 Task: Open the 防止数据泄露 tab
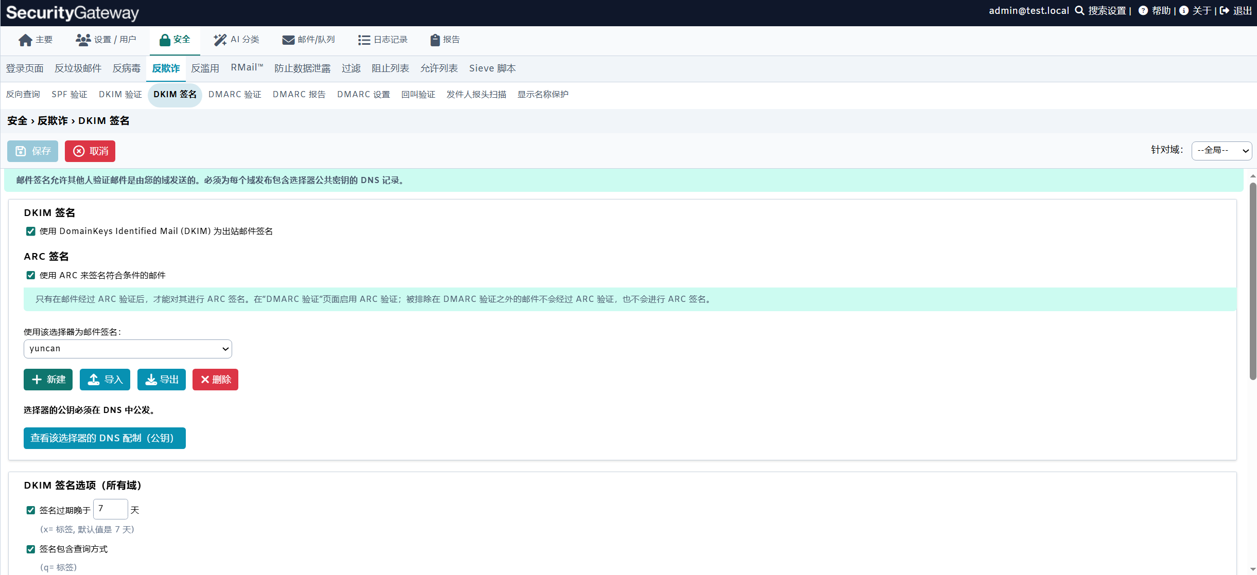tap(302, 68)
